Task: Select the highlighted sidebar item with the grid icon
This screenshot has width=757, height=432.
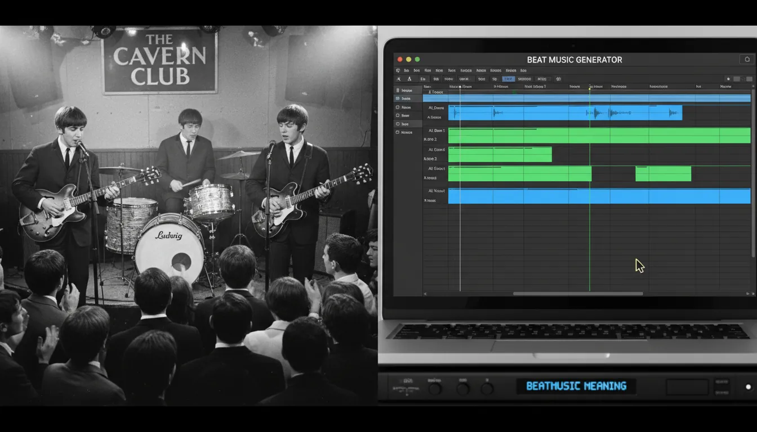Action: coord(407,98)
